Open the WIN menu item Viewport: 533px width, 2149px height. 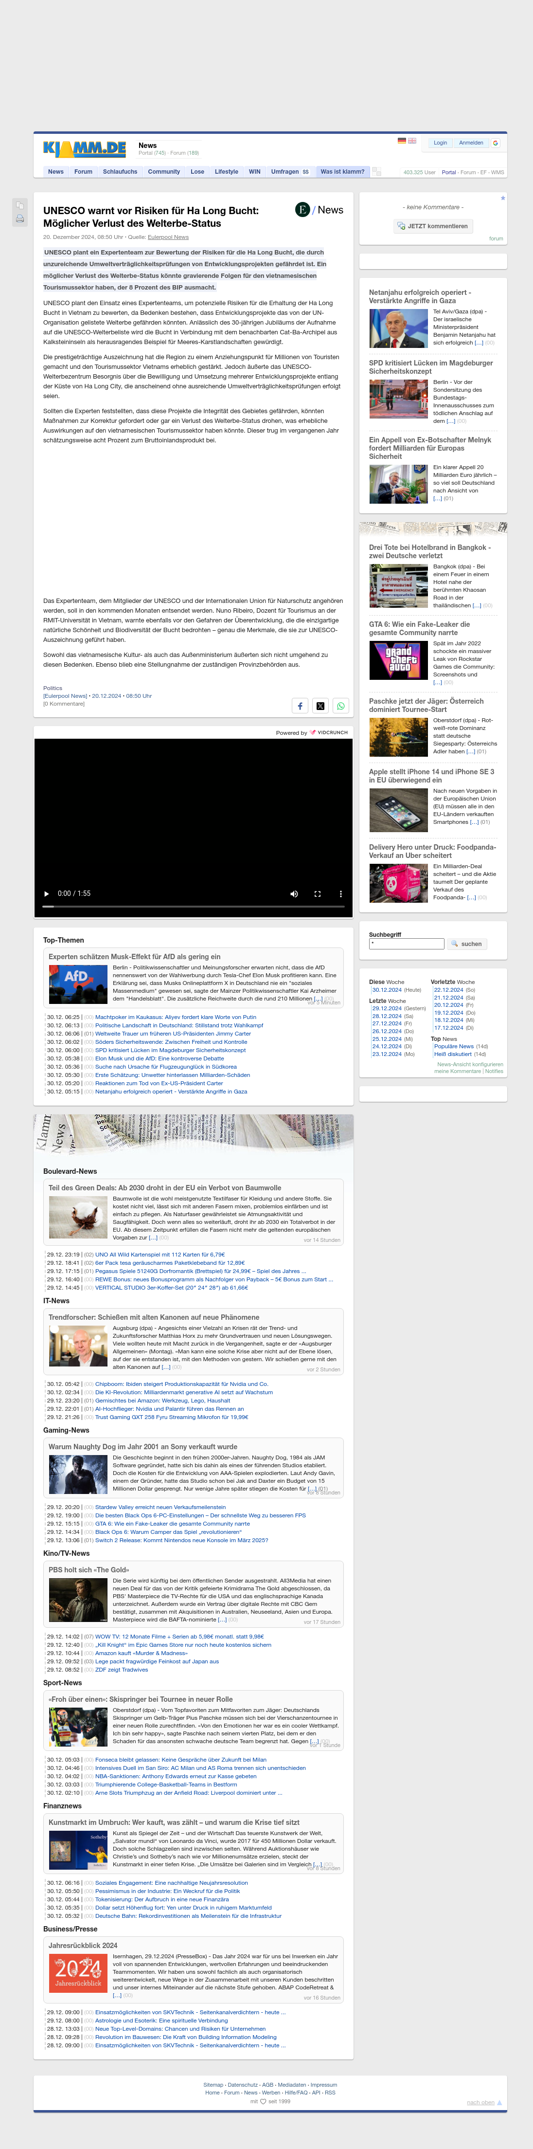pyautogui.click(x=254, y=172)
